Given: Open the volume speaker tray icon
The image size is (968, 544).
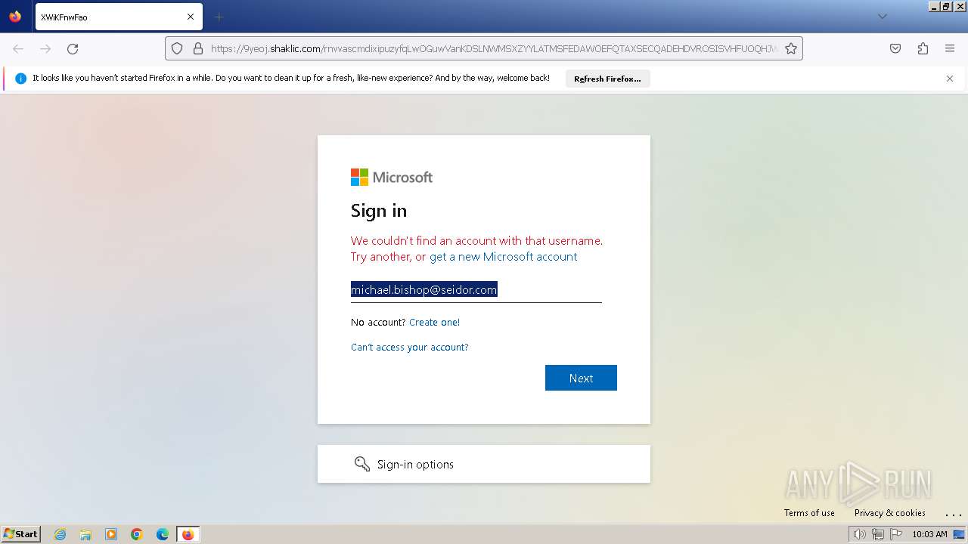Looking at the screenshot, I should click(860, 534).
